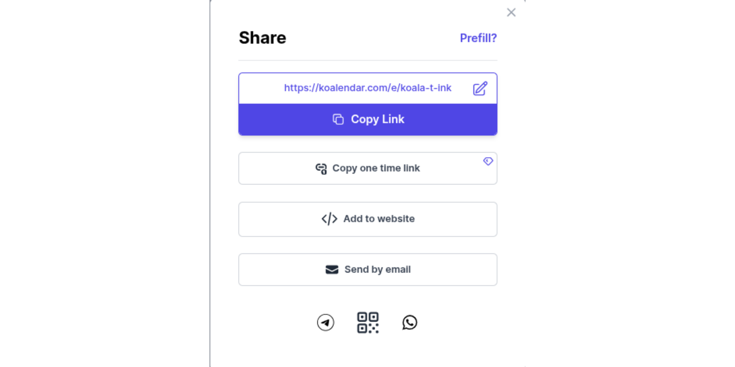Viewport: 735px width, 367px height.
Task: Click the displayed koala-t-ink link text
Action: (x=367, y=88)
